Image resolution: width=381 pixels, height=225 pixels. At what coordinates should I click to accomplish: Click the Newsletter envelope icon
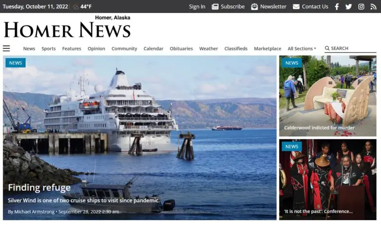tap(254, 6)
